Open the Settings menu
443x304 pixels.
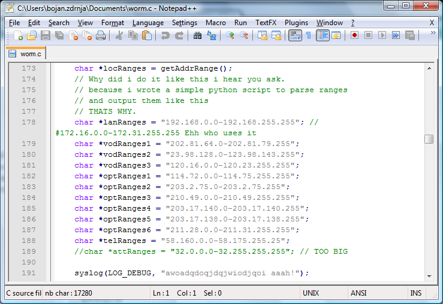tap(184, 23)
